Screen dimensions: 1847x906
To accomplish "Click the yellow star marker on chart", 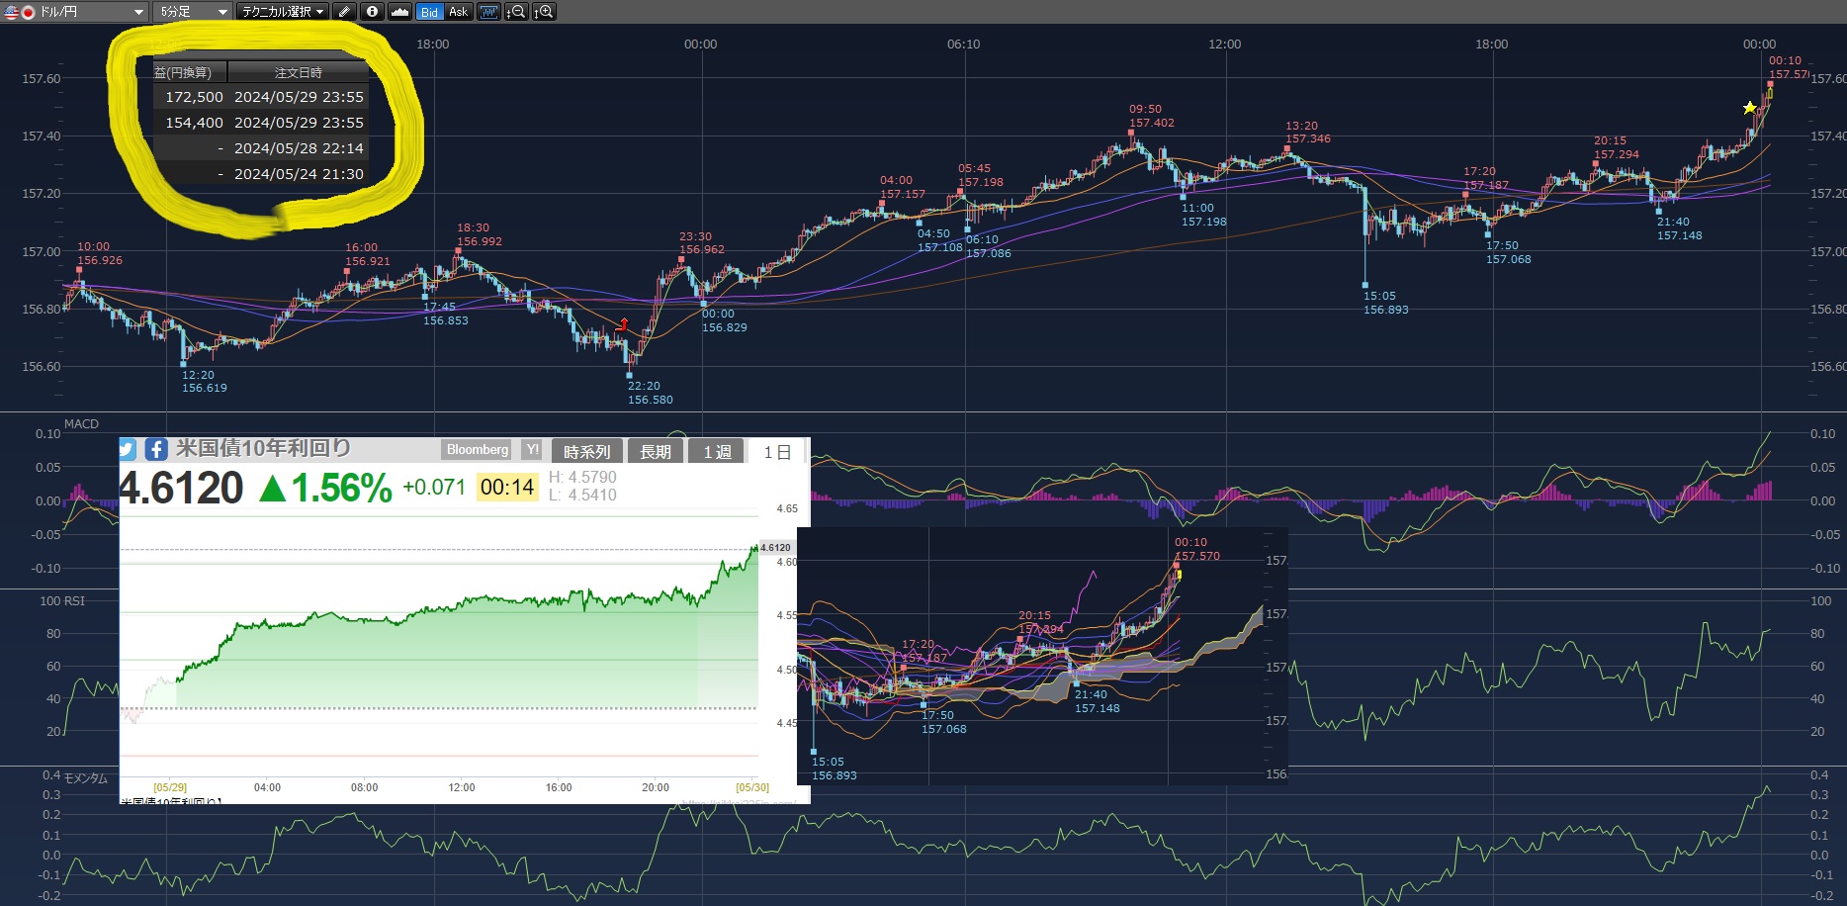I will pyautogui.click(x=1749, y=108).
